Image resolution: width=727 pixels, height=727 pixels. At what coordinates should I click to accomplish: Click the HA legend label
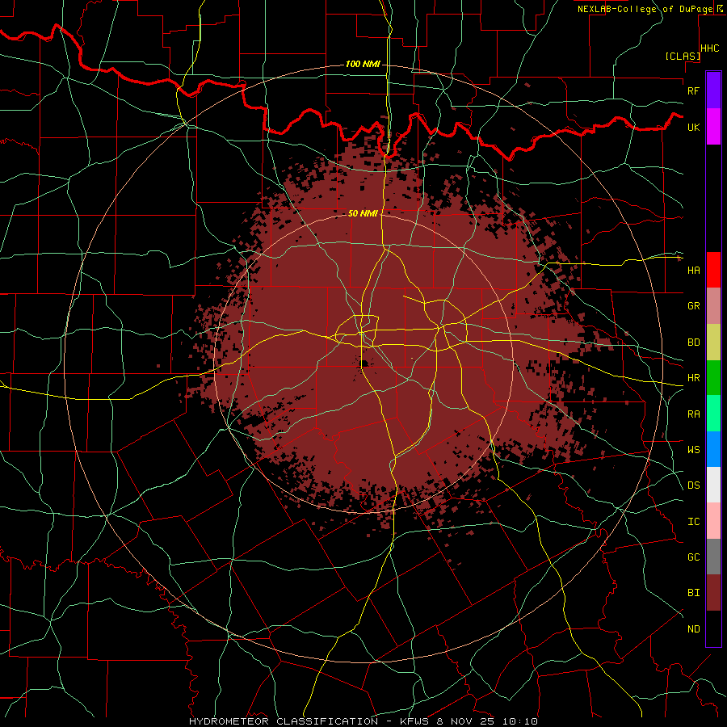(x=693, y=270)
